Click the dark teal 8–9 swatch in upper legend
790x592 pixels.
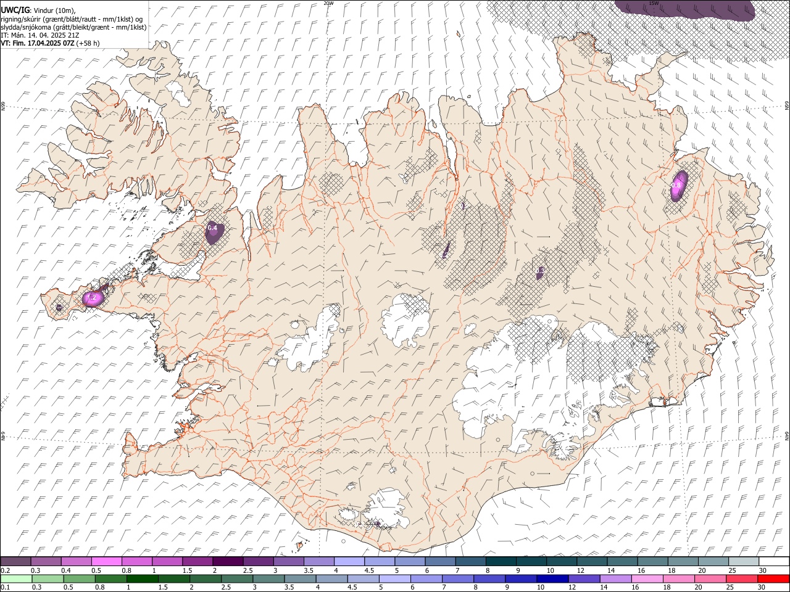pos(501,561)
